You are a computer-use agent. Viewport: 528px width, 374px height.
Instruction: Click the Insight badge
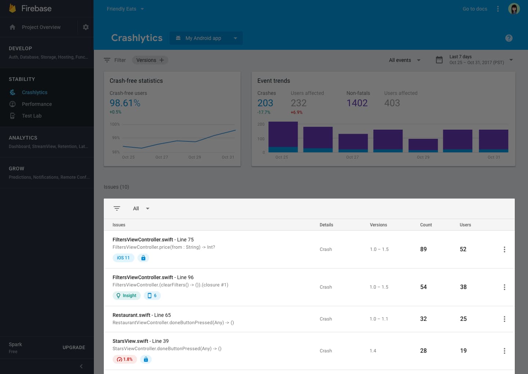click(x=126, y=296)
